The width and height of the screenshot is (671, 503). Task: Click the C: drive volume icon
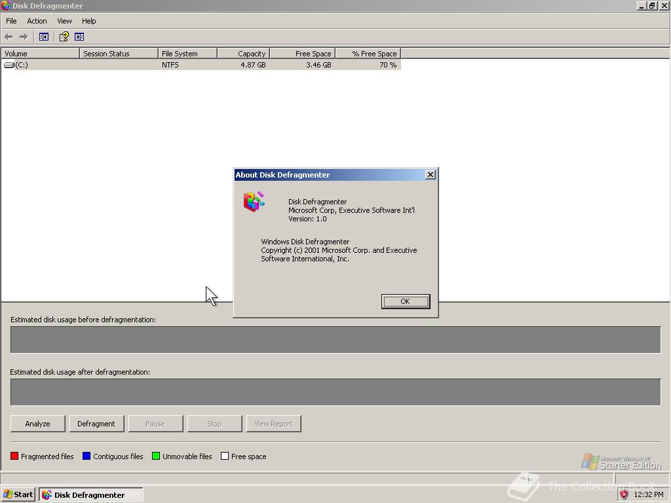pyautogui.click(x=9, y=65)
